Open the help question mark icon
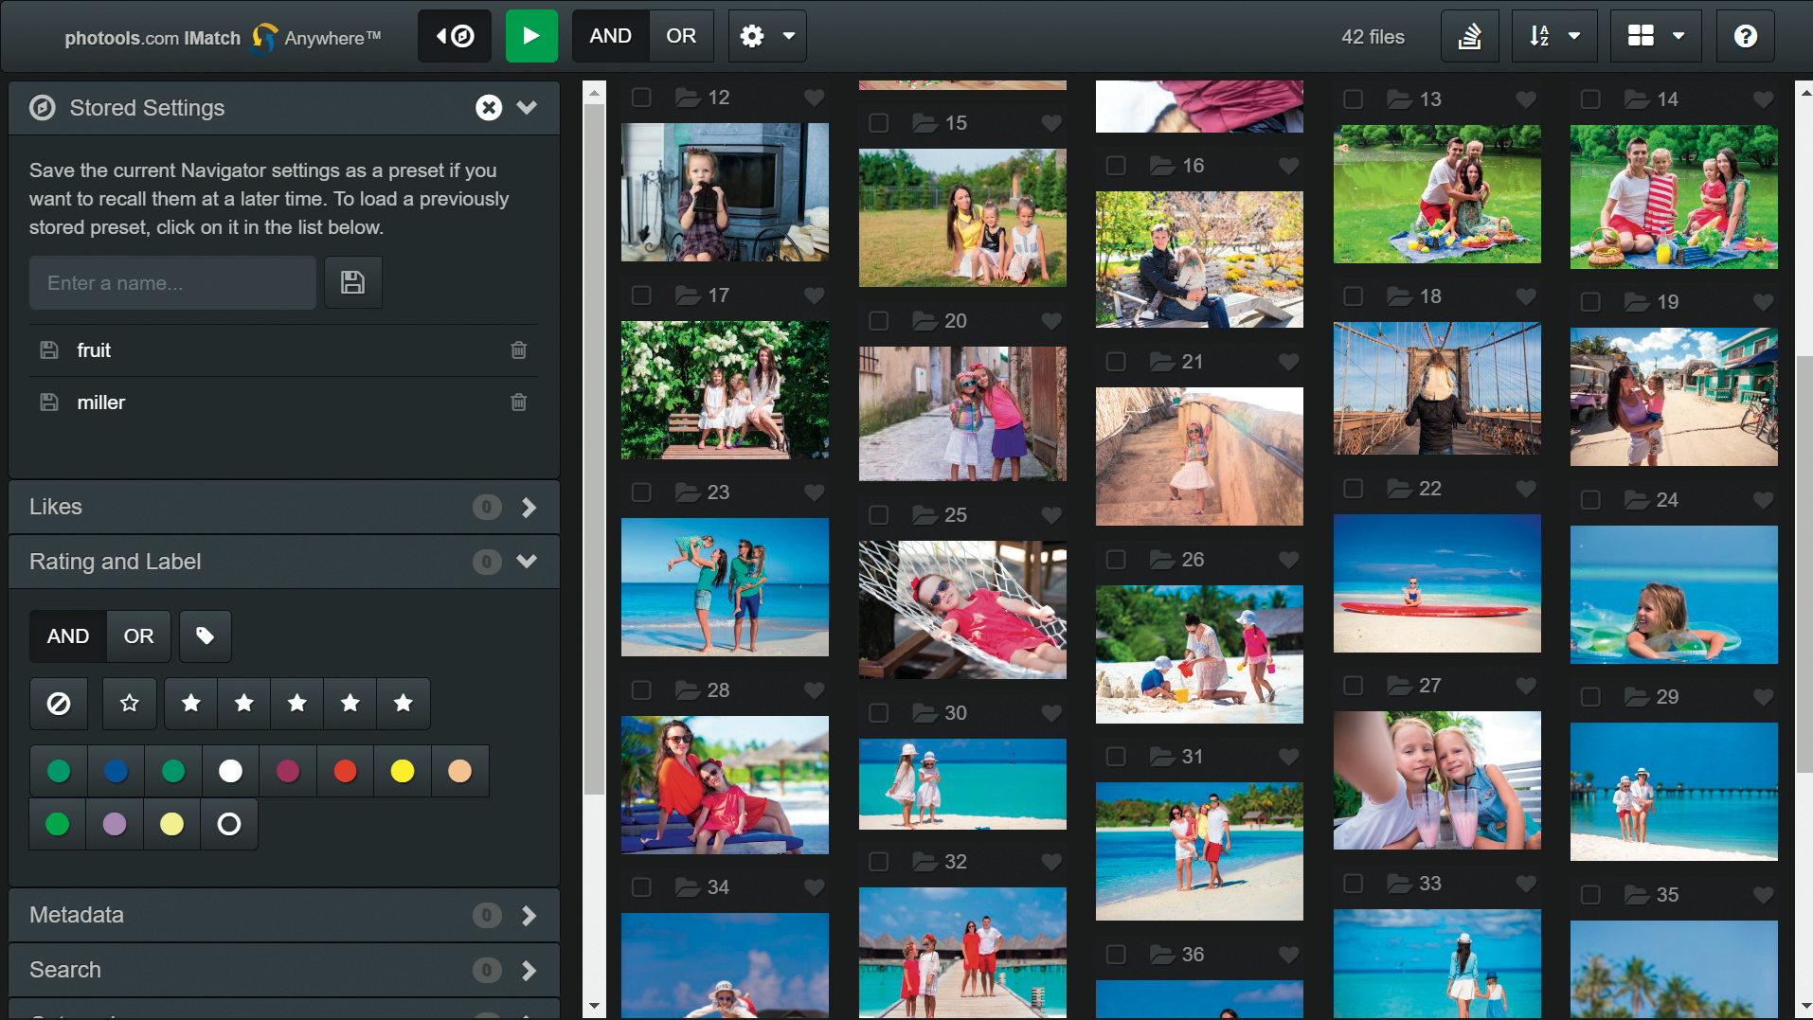 tap(1744, 36)
